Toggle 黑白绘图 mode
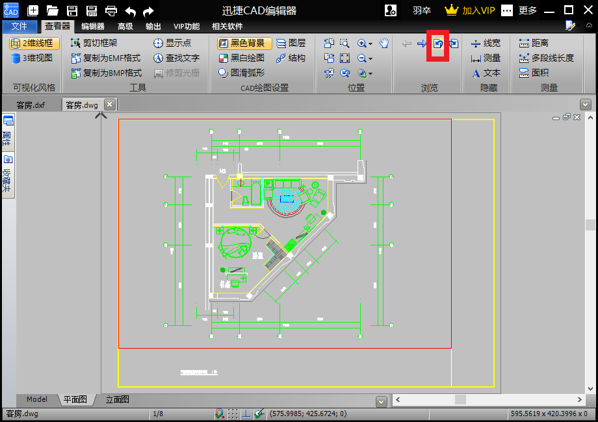 click(x=241, y=58)
